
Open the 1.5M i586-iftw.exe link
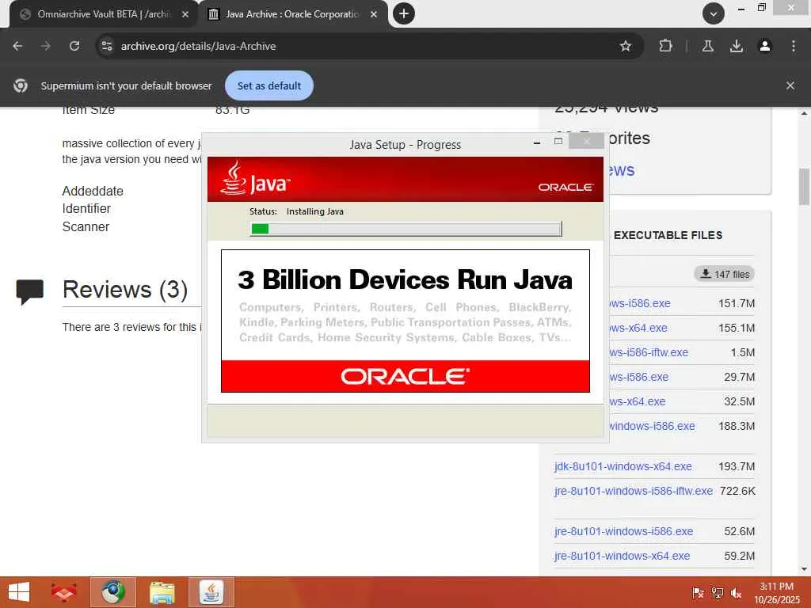click(x=649, y=352)
